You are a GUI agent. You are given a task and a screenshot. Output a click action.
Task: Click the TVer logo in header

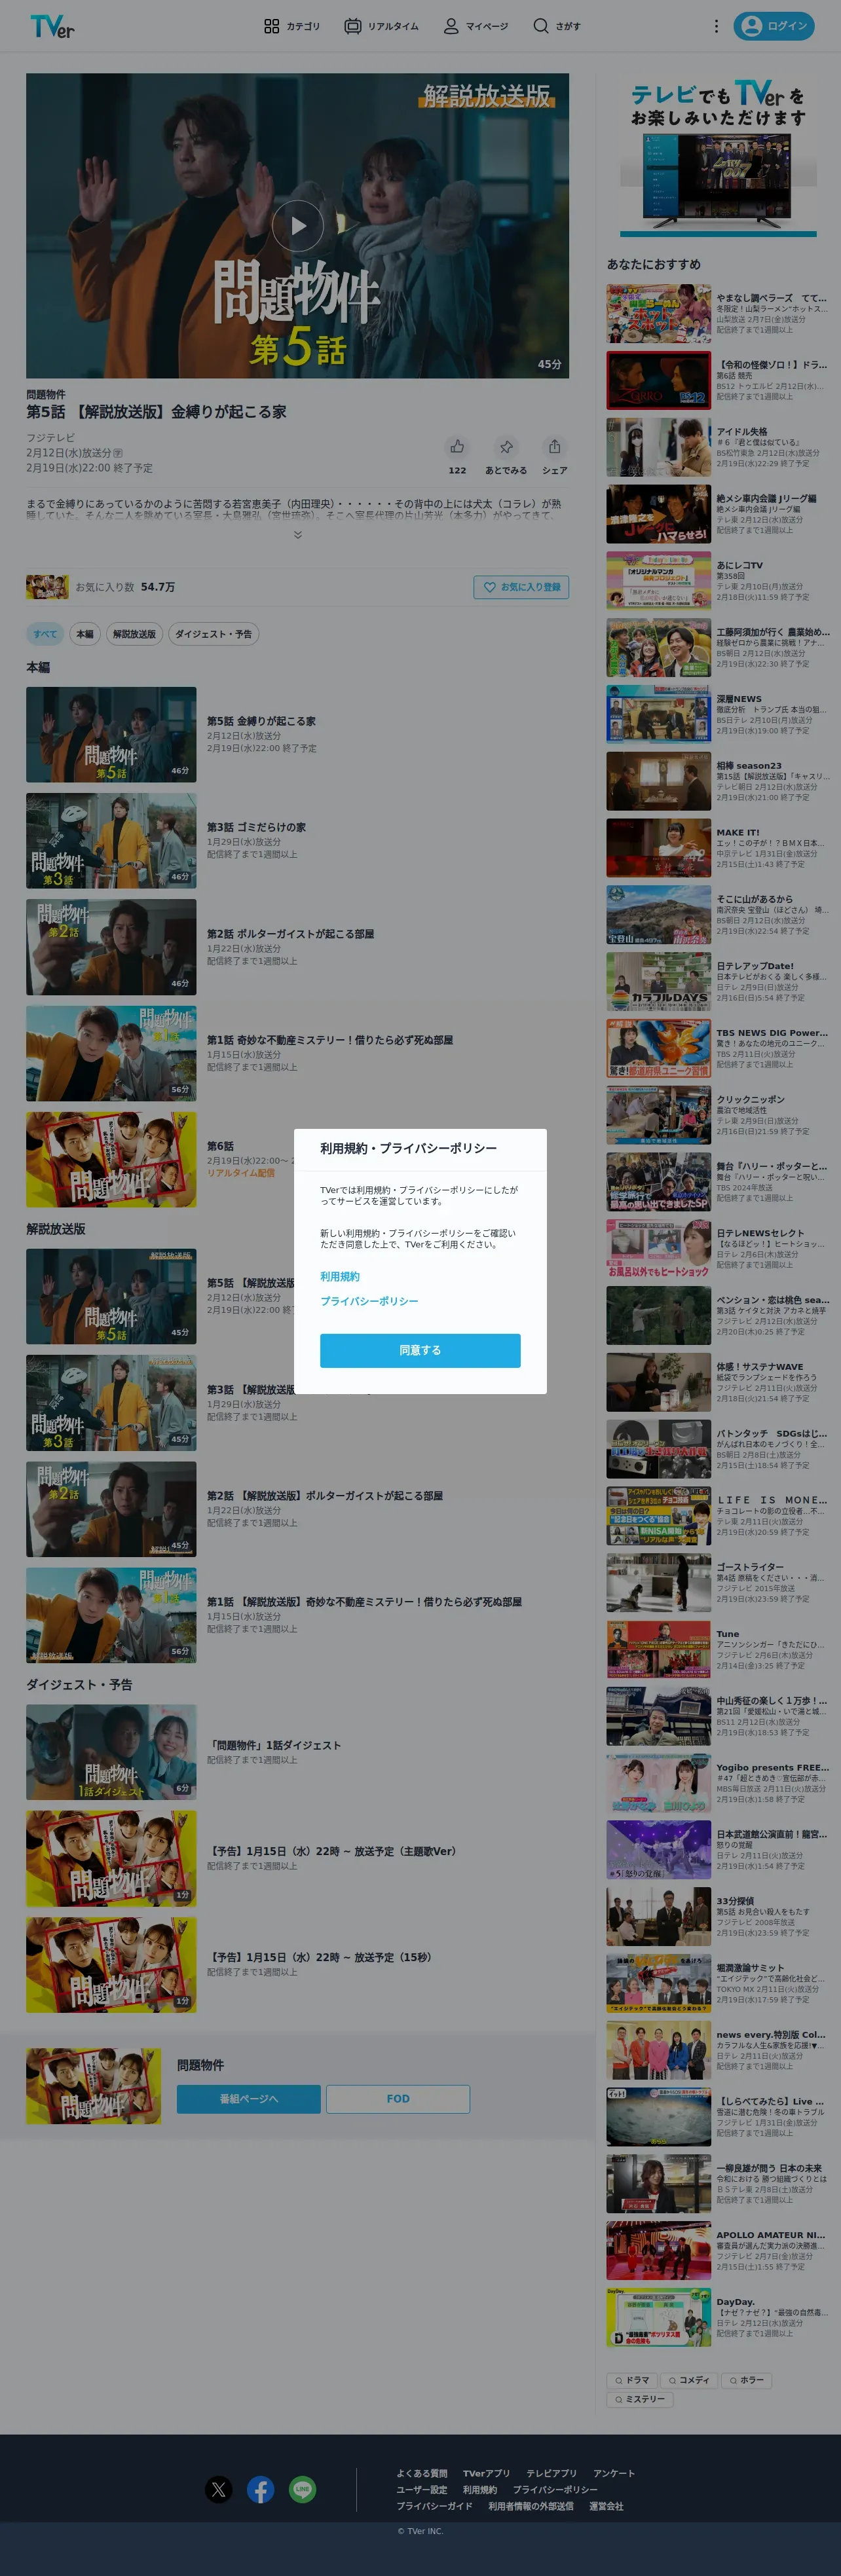(52, 26)
